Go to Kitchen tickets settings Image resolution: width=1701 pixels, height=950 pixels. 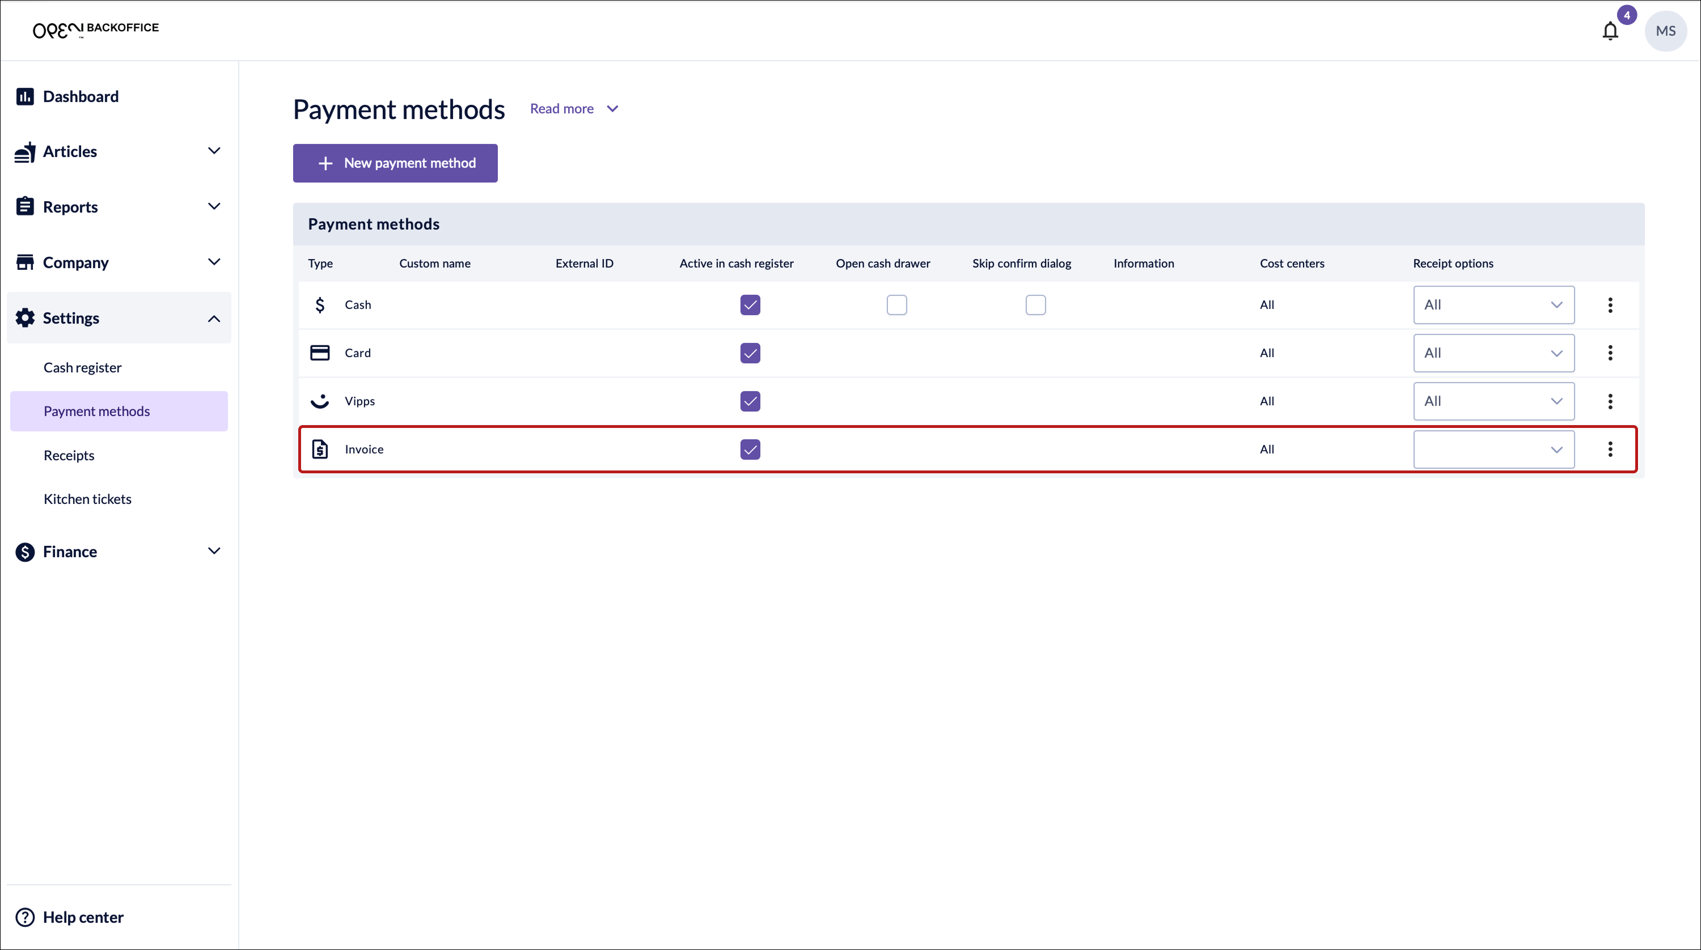pos(87,499)
